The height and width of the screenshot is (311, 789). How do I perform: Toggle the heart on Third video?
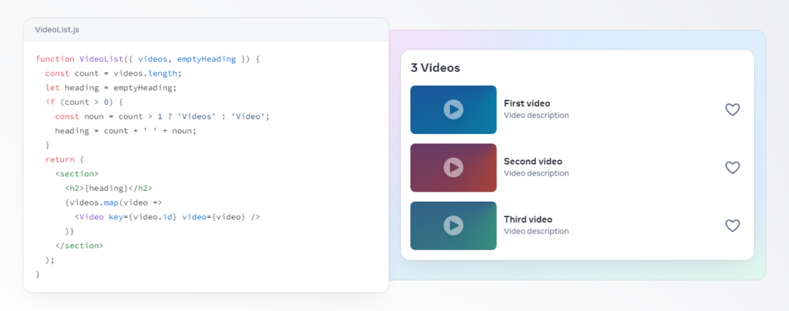pos(732,226)
